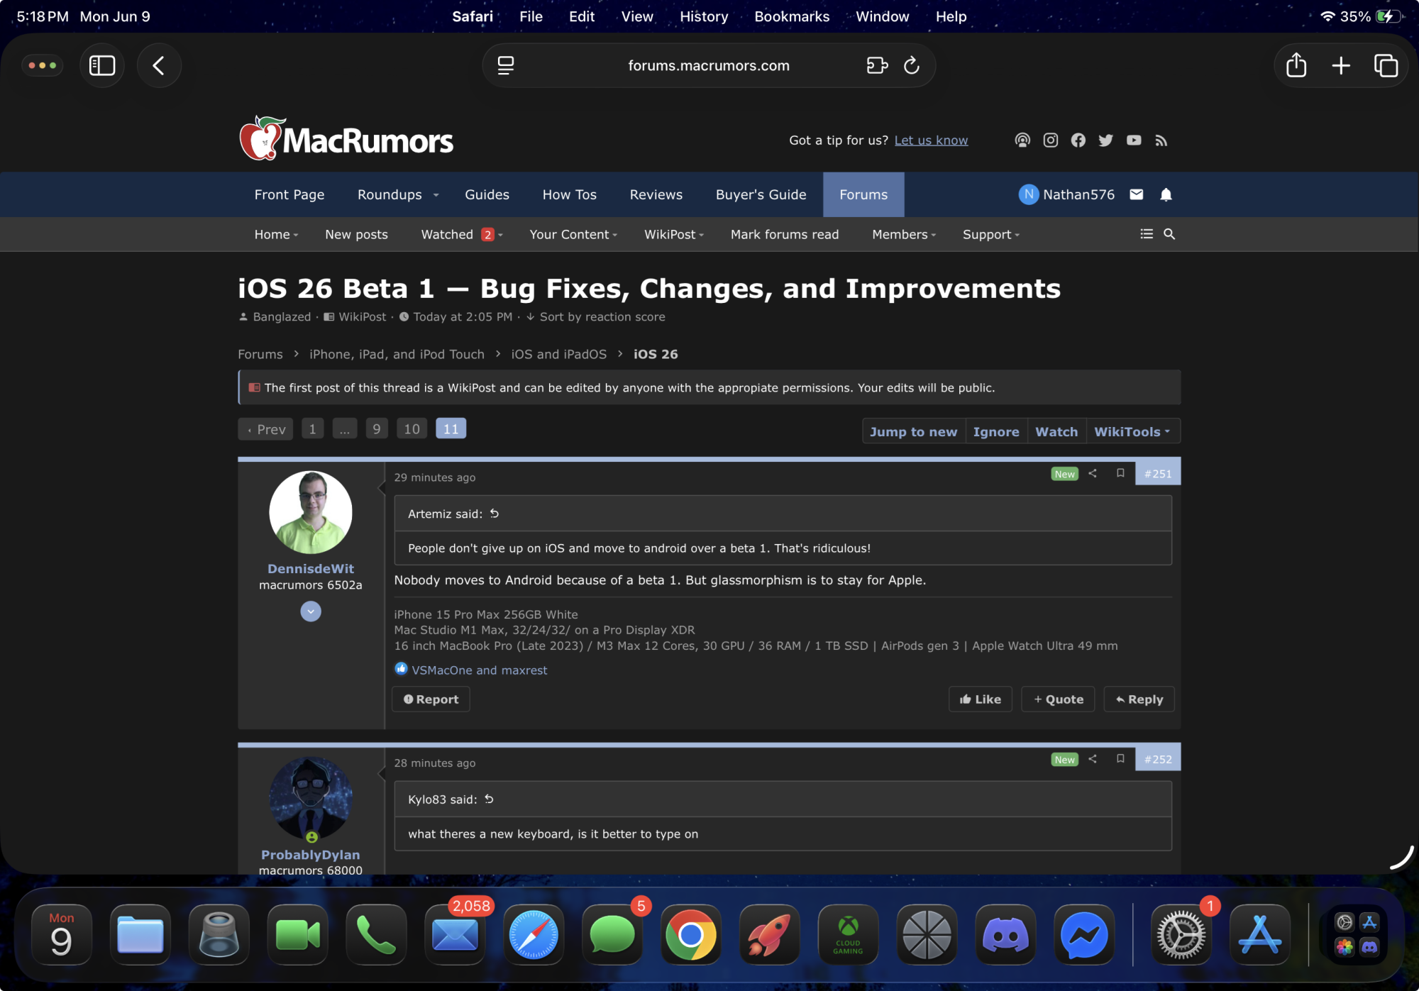Open Messenger in the dock
The width and height of the screenshot is (1419, 991).
[x=1084, y=934]
